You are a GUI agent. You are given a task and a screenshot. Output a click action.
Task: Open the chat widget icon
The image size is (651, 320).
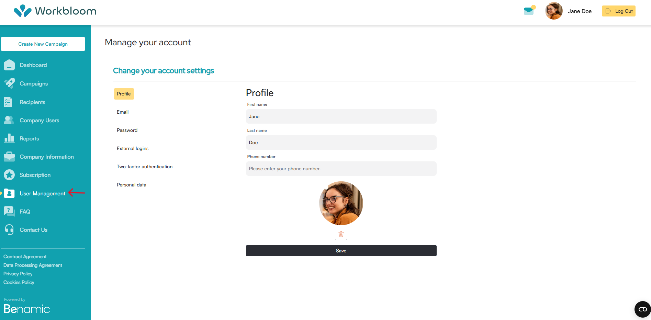(642, 309)
